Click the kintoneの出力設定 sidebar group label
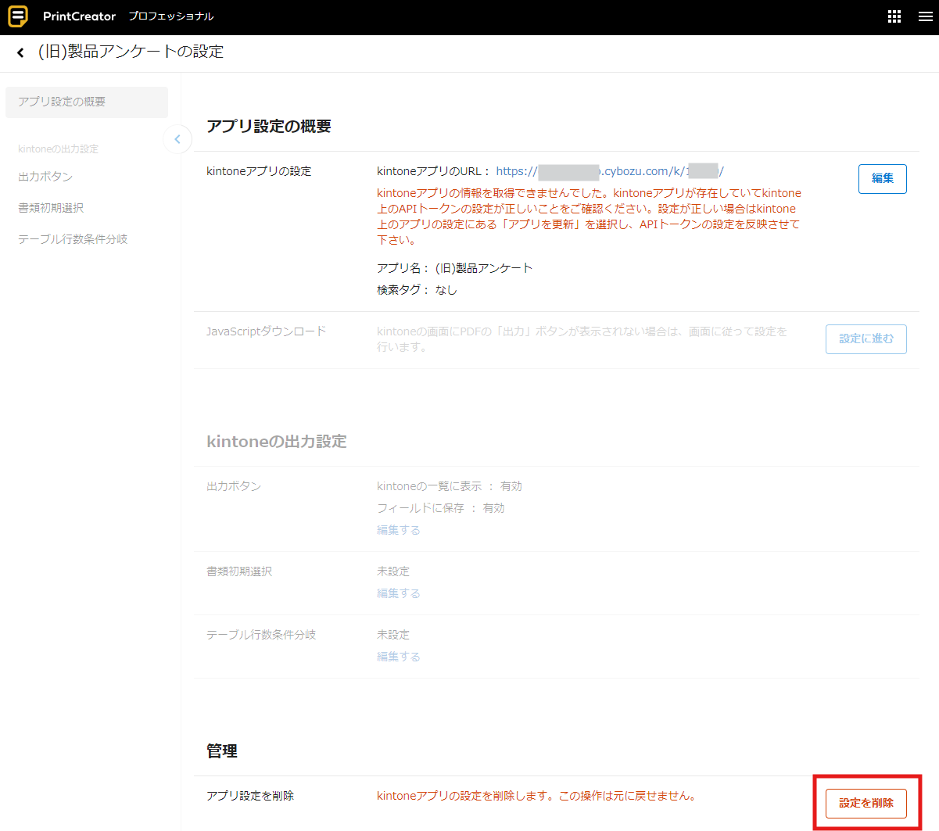939x831 pixels. pos(58,149)
